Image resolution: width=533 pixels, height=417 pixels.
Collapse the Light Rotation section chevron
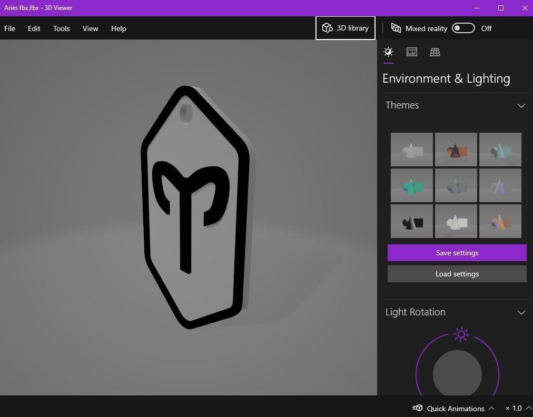[x=521, y=312]
